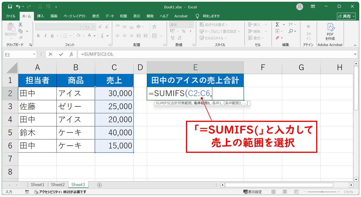Open the Name Box dropdown next to E2
Screen dimensions: 361x197
click(x=34, y=54)
